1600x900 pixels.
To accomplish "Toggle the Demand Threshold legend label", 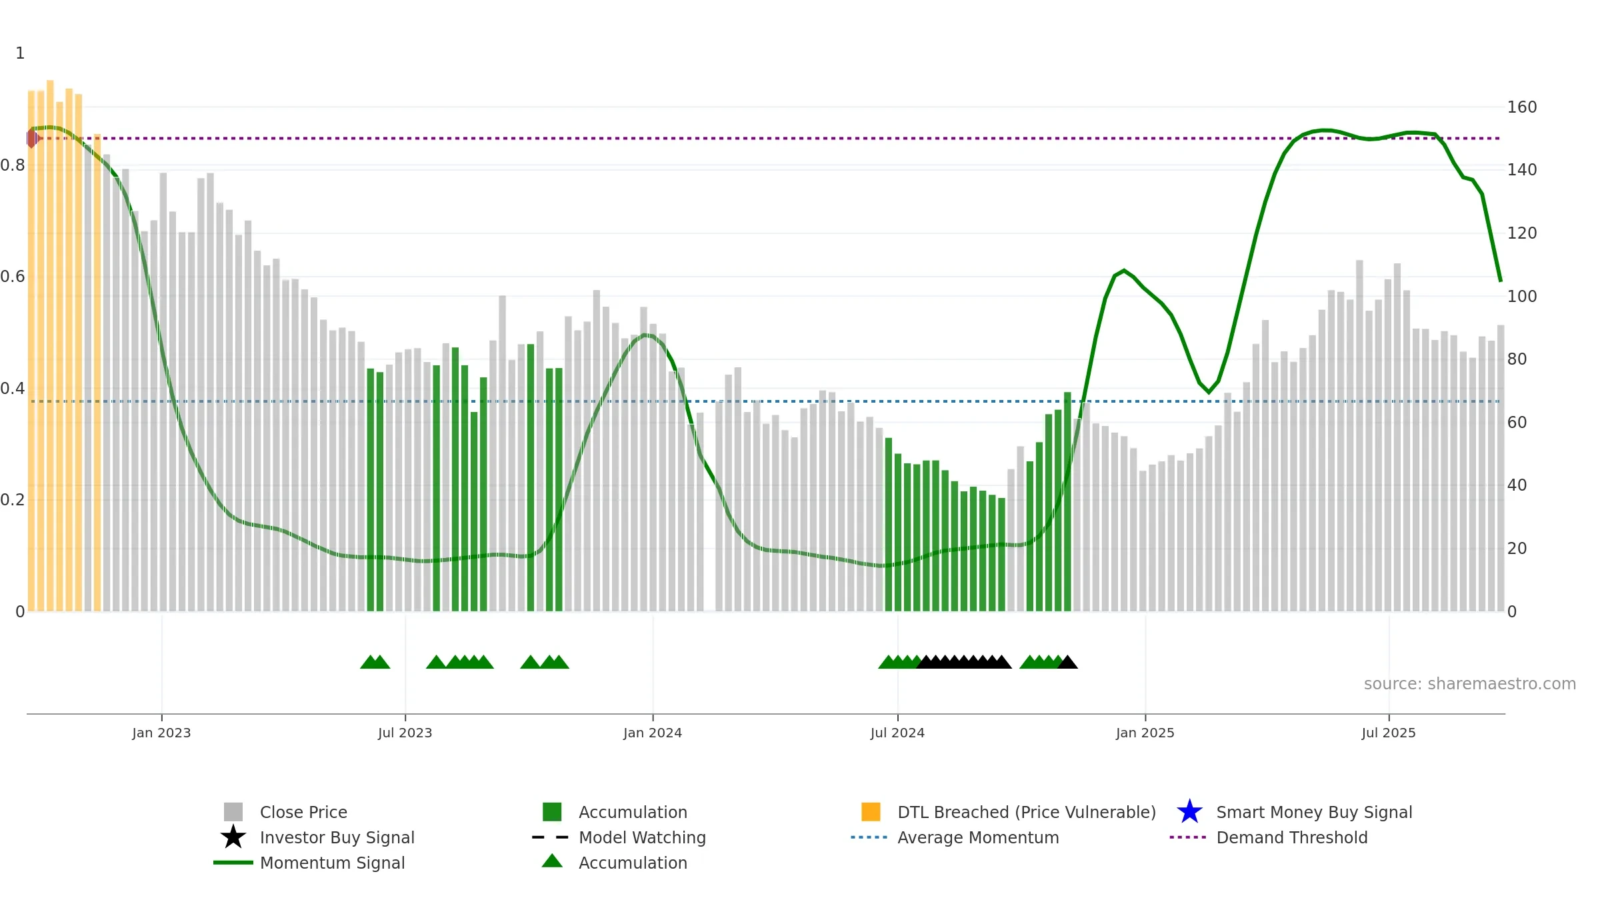I will coord(1292,837).
